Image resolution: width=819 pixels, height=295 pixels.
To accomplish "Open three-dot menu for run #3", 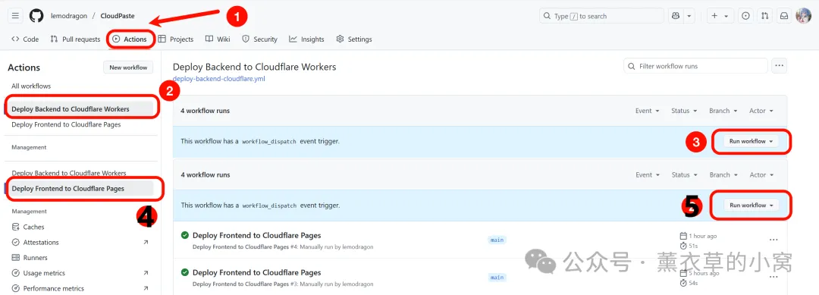I will point(773,277).
